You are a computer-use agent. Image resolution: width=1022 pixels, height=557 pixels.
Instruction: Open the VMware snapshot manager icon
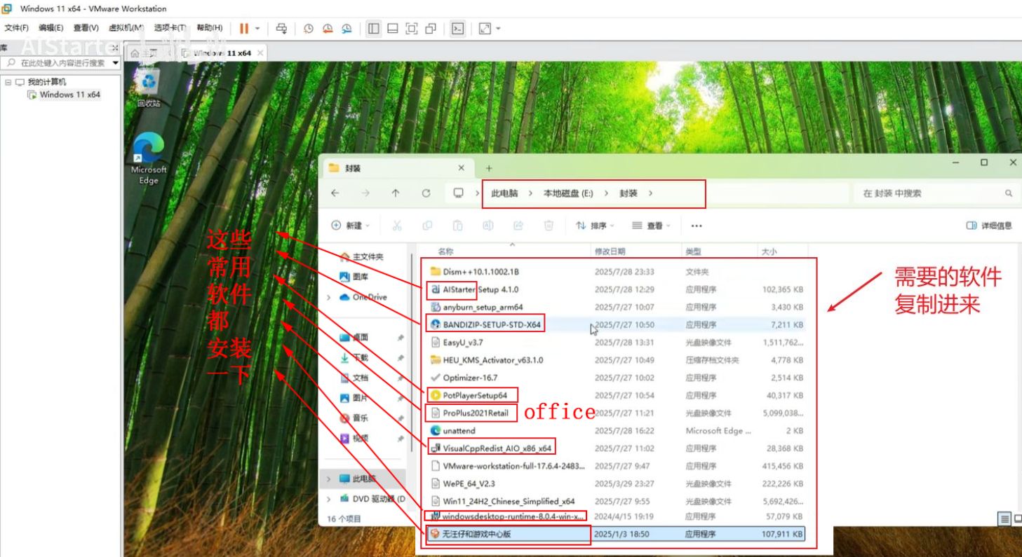tap(347, 29)
